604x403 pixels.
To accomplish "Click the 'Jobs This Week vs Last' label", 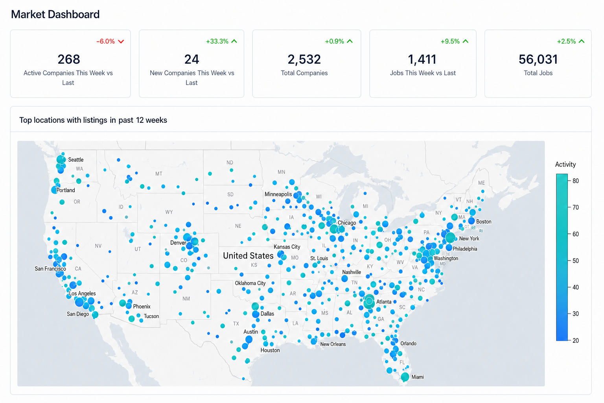I will [x=423, y=73].
